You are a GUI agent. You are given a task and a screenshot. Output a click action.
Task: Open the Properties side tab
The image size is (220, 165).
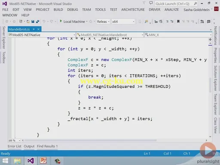[215, 55]
